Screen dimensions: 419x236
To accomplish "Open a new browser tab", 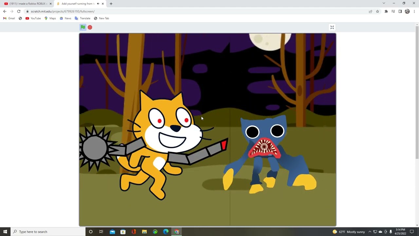I will 111,4.
